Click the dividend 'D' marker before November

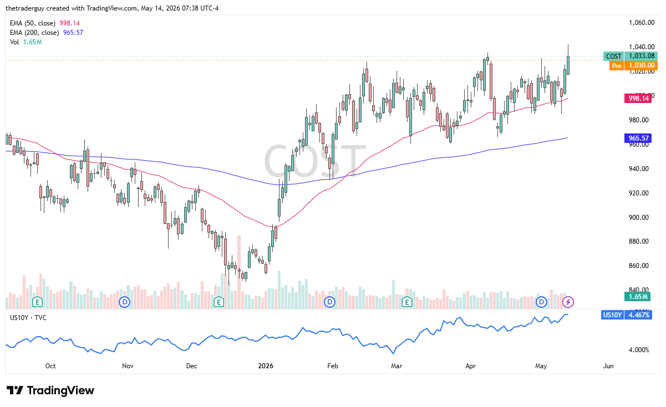coord(125,302)
